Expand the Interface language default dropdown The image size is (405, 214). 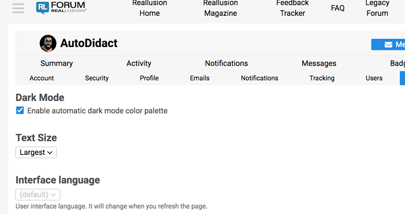(x=38, y=195)
